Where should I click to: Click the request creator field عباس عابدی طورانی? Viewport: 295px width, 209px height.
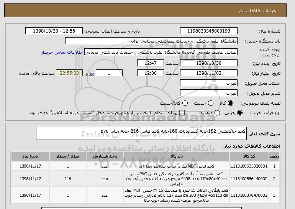coord(161,52)
